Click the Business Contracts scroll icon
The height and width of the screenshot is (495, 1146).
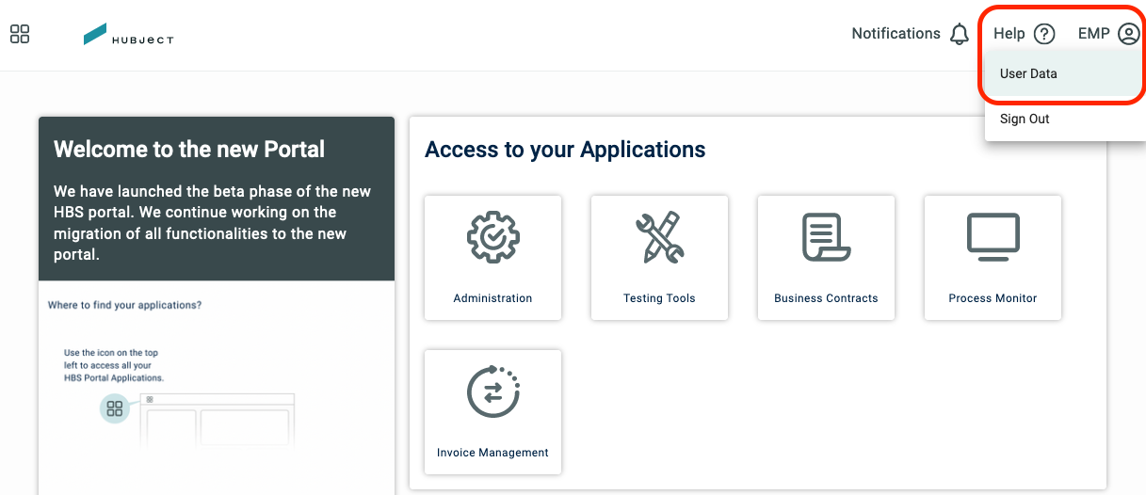826,237
